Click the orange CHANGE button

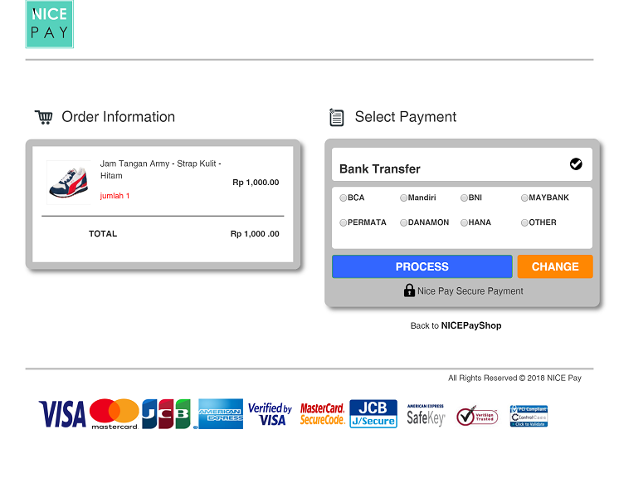click(x=555, y=266)
